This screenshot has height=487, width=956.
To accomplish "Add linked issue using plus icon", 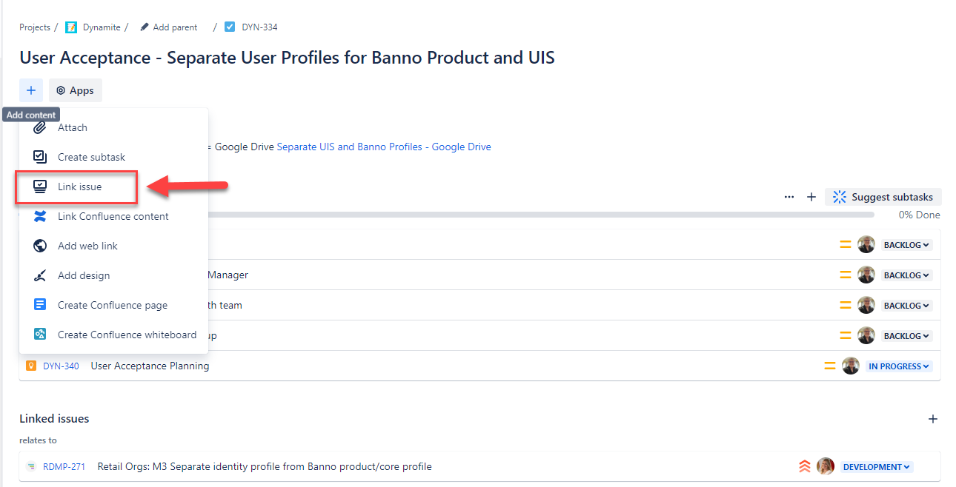I will coord(933,419).
